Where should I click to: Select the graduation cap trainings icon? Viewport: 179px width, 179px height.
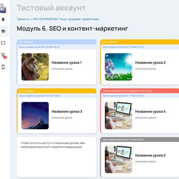3,31
